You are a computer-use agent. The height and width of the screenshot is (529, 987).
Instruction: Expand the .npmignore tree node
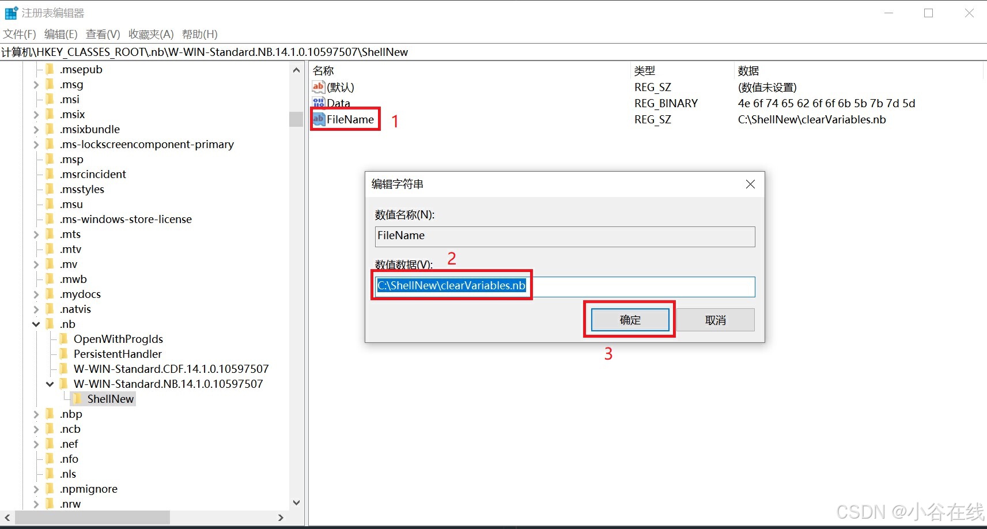pyautogui.click(x=36, y=489)
